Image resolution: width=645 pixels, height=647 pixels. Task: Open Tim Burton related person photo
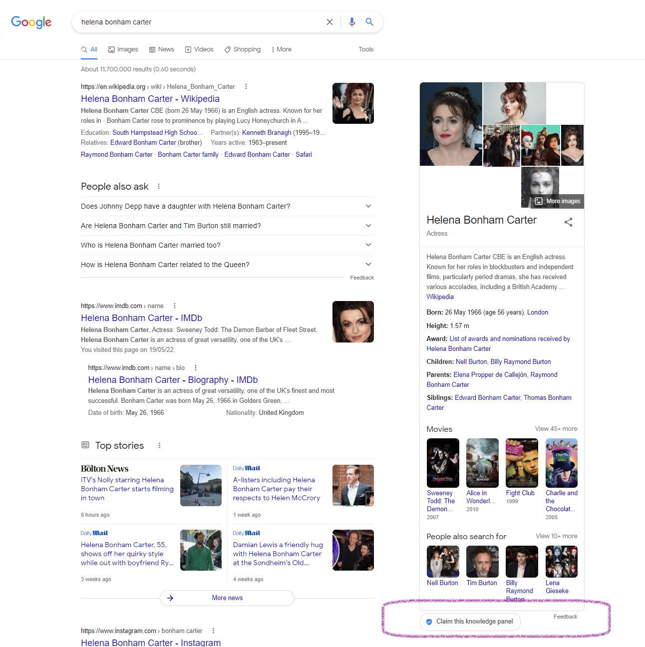click(482, 562)
